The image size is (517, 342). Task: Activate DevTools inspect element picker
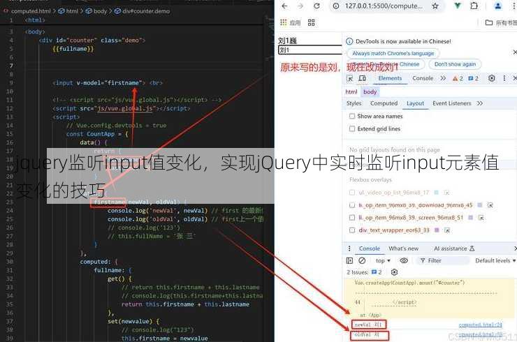[349, 78]
